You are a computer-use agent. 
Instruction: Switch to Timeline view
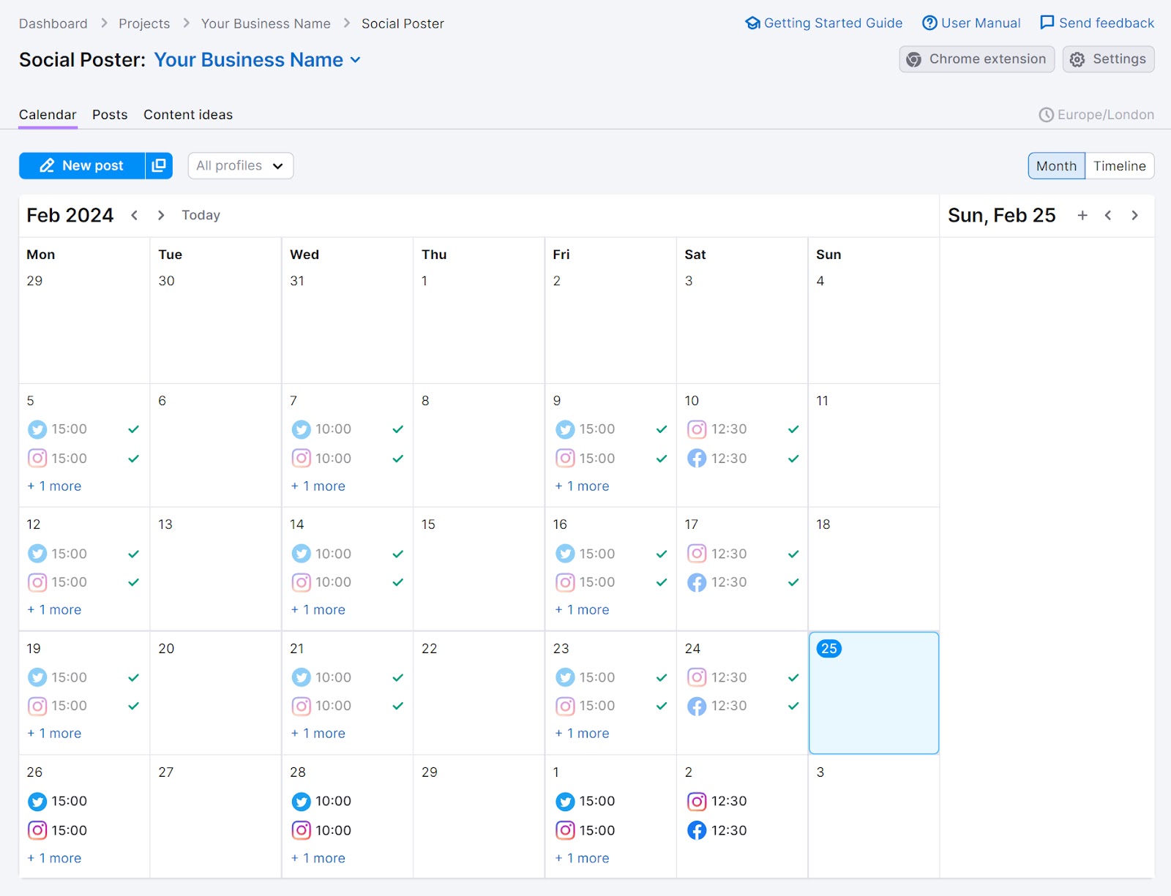click(x=1119, y=166)
